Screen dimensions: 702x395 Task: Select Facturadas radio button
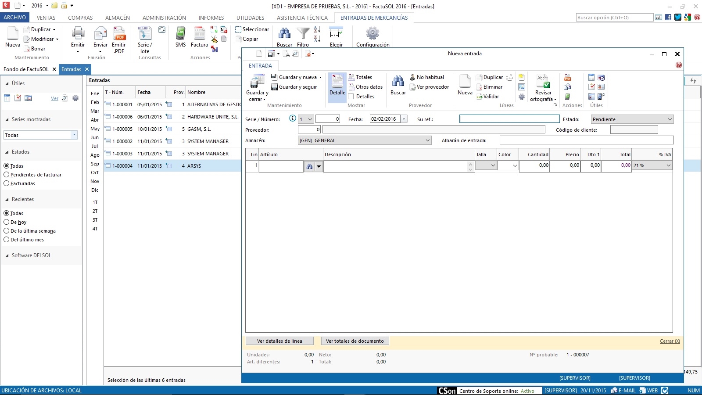[x=7, y=183]
